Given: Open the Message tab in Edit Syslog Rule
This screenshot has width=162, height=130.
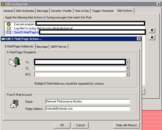Looking at the screenshot, I should tap(43, 11).
